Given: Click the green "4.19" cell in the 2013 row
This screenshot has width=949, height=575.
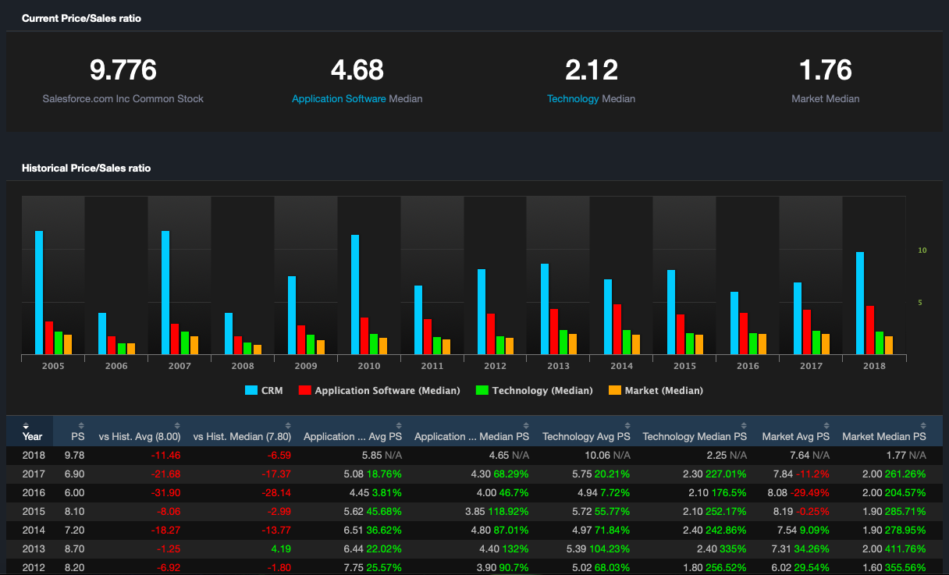Looking at the screenshot, I should pyautogui.click(x=282, y=548).
